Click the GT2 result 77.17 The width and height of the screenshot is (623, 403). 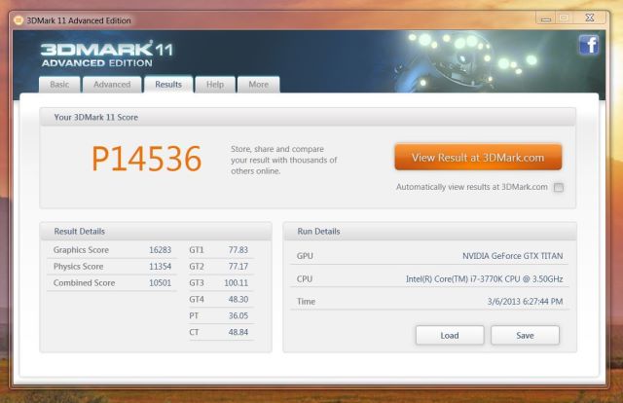(x=238, y=267)
